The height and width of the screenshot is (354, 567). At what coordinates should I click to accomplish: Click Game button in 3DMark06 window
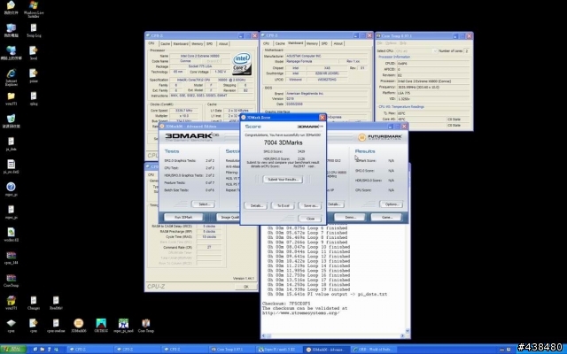click(x=386, y=218)
